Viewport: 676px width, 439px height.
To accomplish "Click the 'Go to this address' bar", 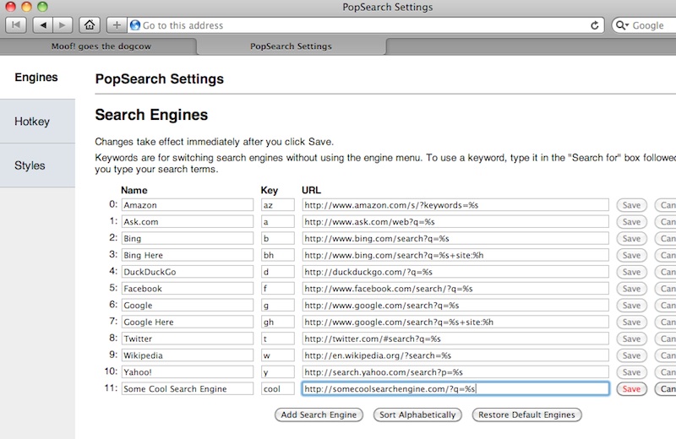I will 363,25.
